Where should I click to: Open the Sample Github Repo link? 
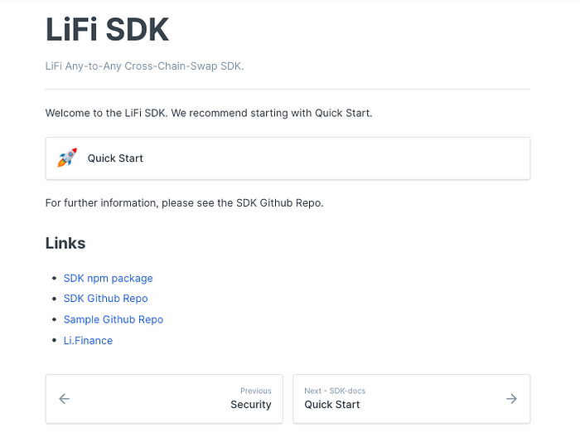114,319
